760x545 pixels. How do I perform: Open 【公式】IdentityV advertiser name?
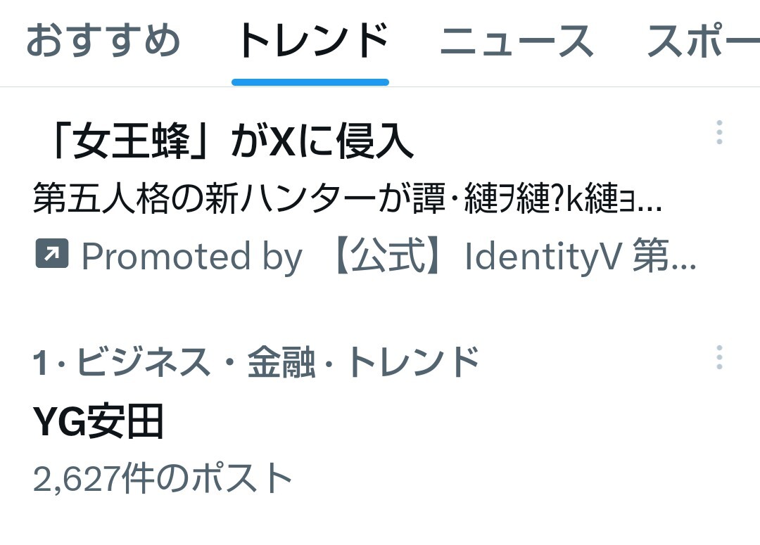[513, 256]
